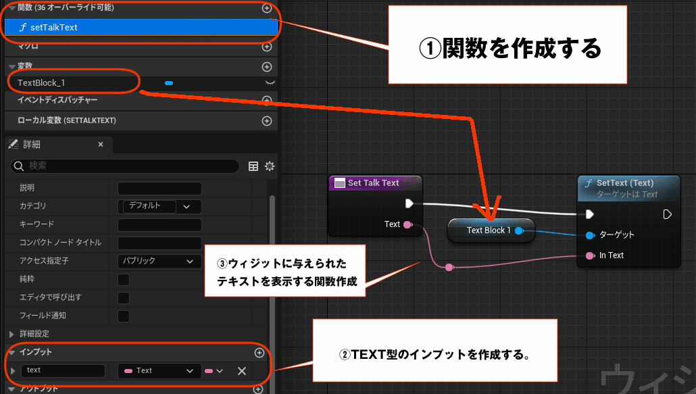Click the TextBlock_1 blue type pill

coord(169,83)
